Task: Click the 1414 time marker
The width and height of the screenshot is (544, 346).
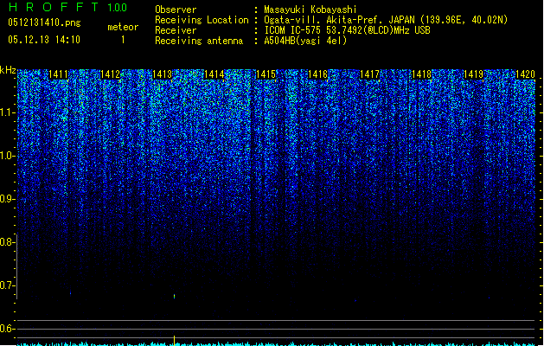Action: pyautogui.click(x=214, y=74)
